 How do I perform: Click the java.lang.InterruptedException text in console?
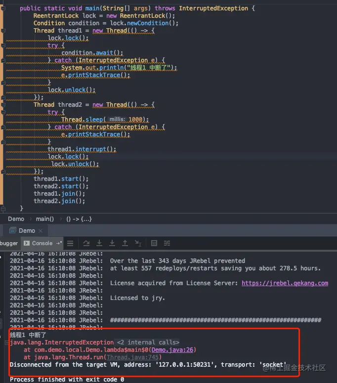pyautogui.click(x=62, y=342)
